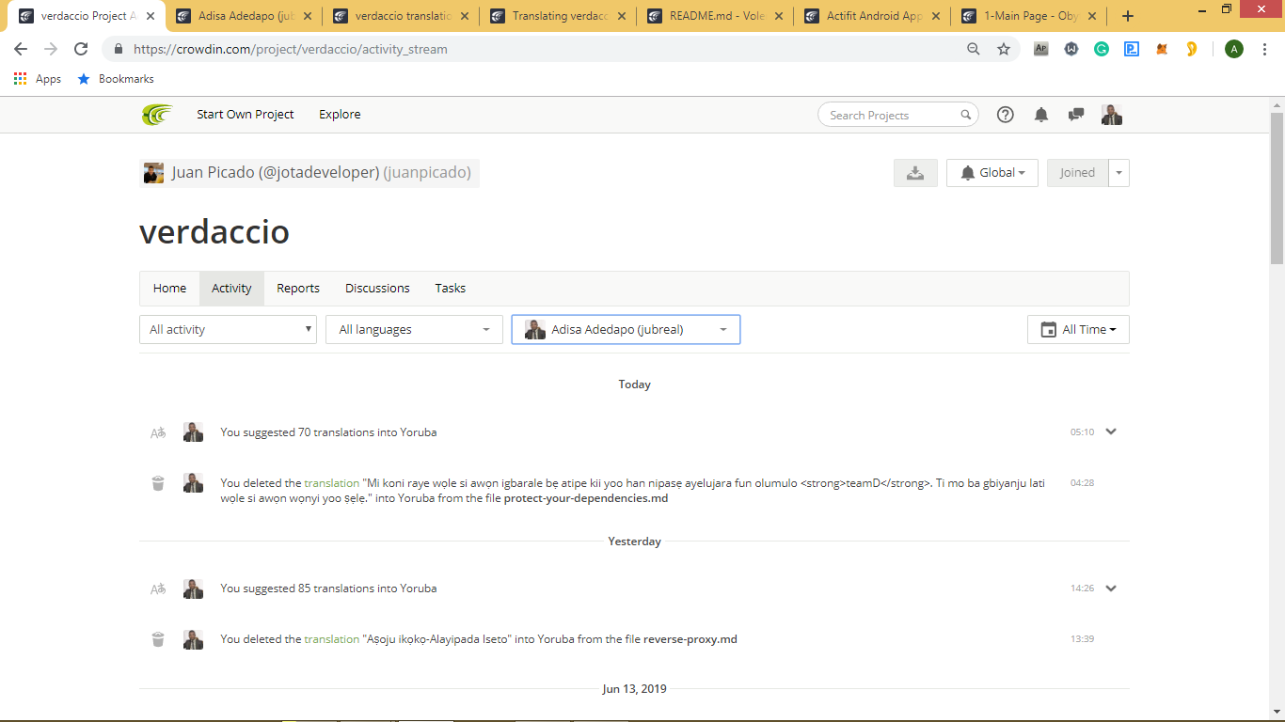Click the Joined button
Image resolution: width=1285 pixels, height=722 pixels.
tap(1078, 173)
